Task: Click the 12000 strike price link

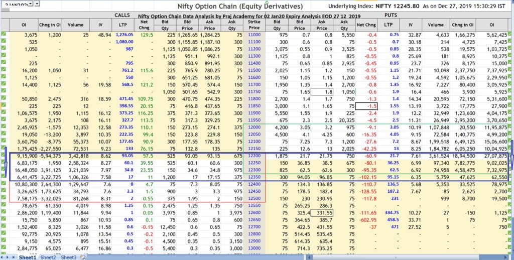Action: pos(254,128)
